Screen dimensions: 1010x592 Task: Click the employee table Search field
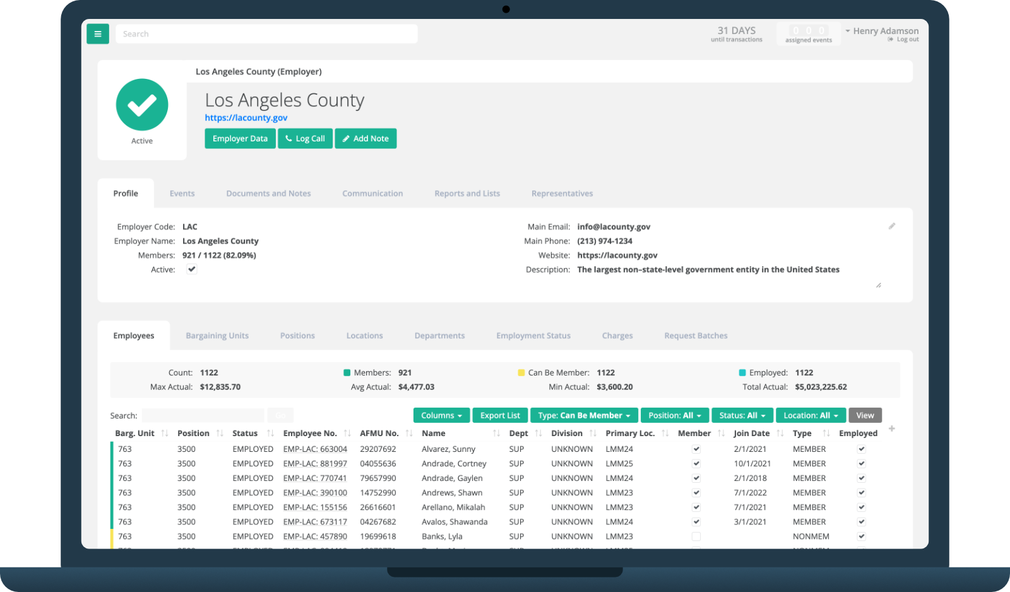pyautogui.click(x=203, y=415)
